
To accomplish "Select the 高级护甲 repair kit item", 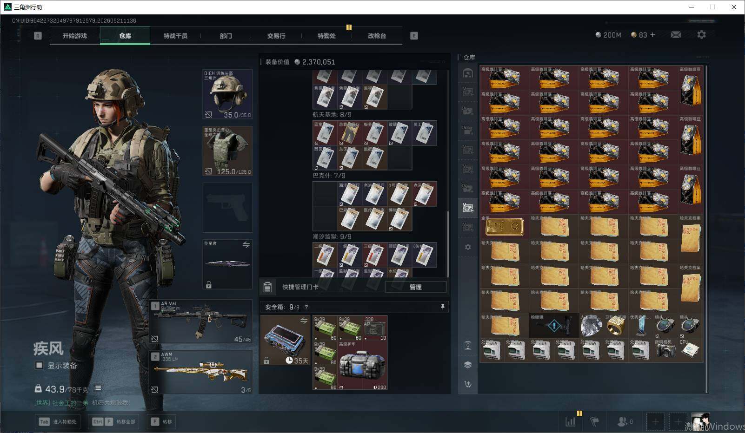I will coord(363,366).
